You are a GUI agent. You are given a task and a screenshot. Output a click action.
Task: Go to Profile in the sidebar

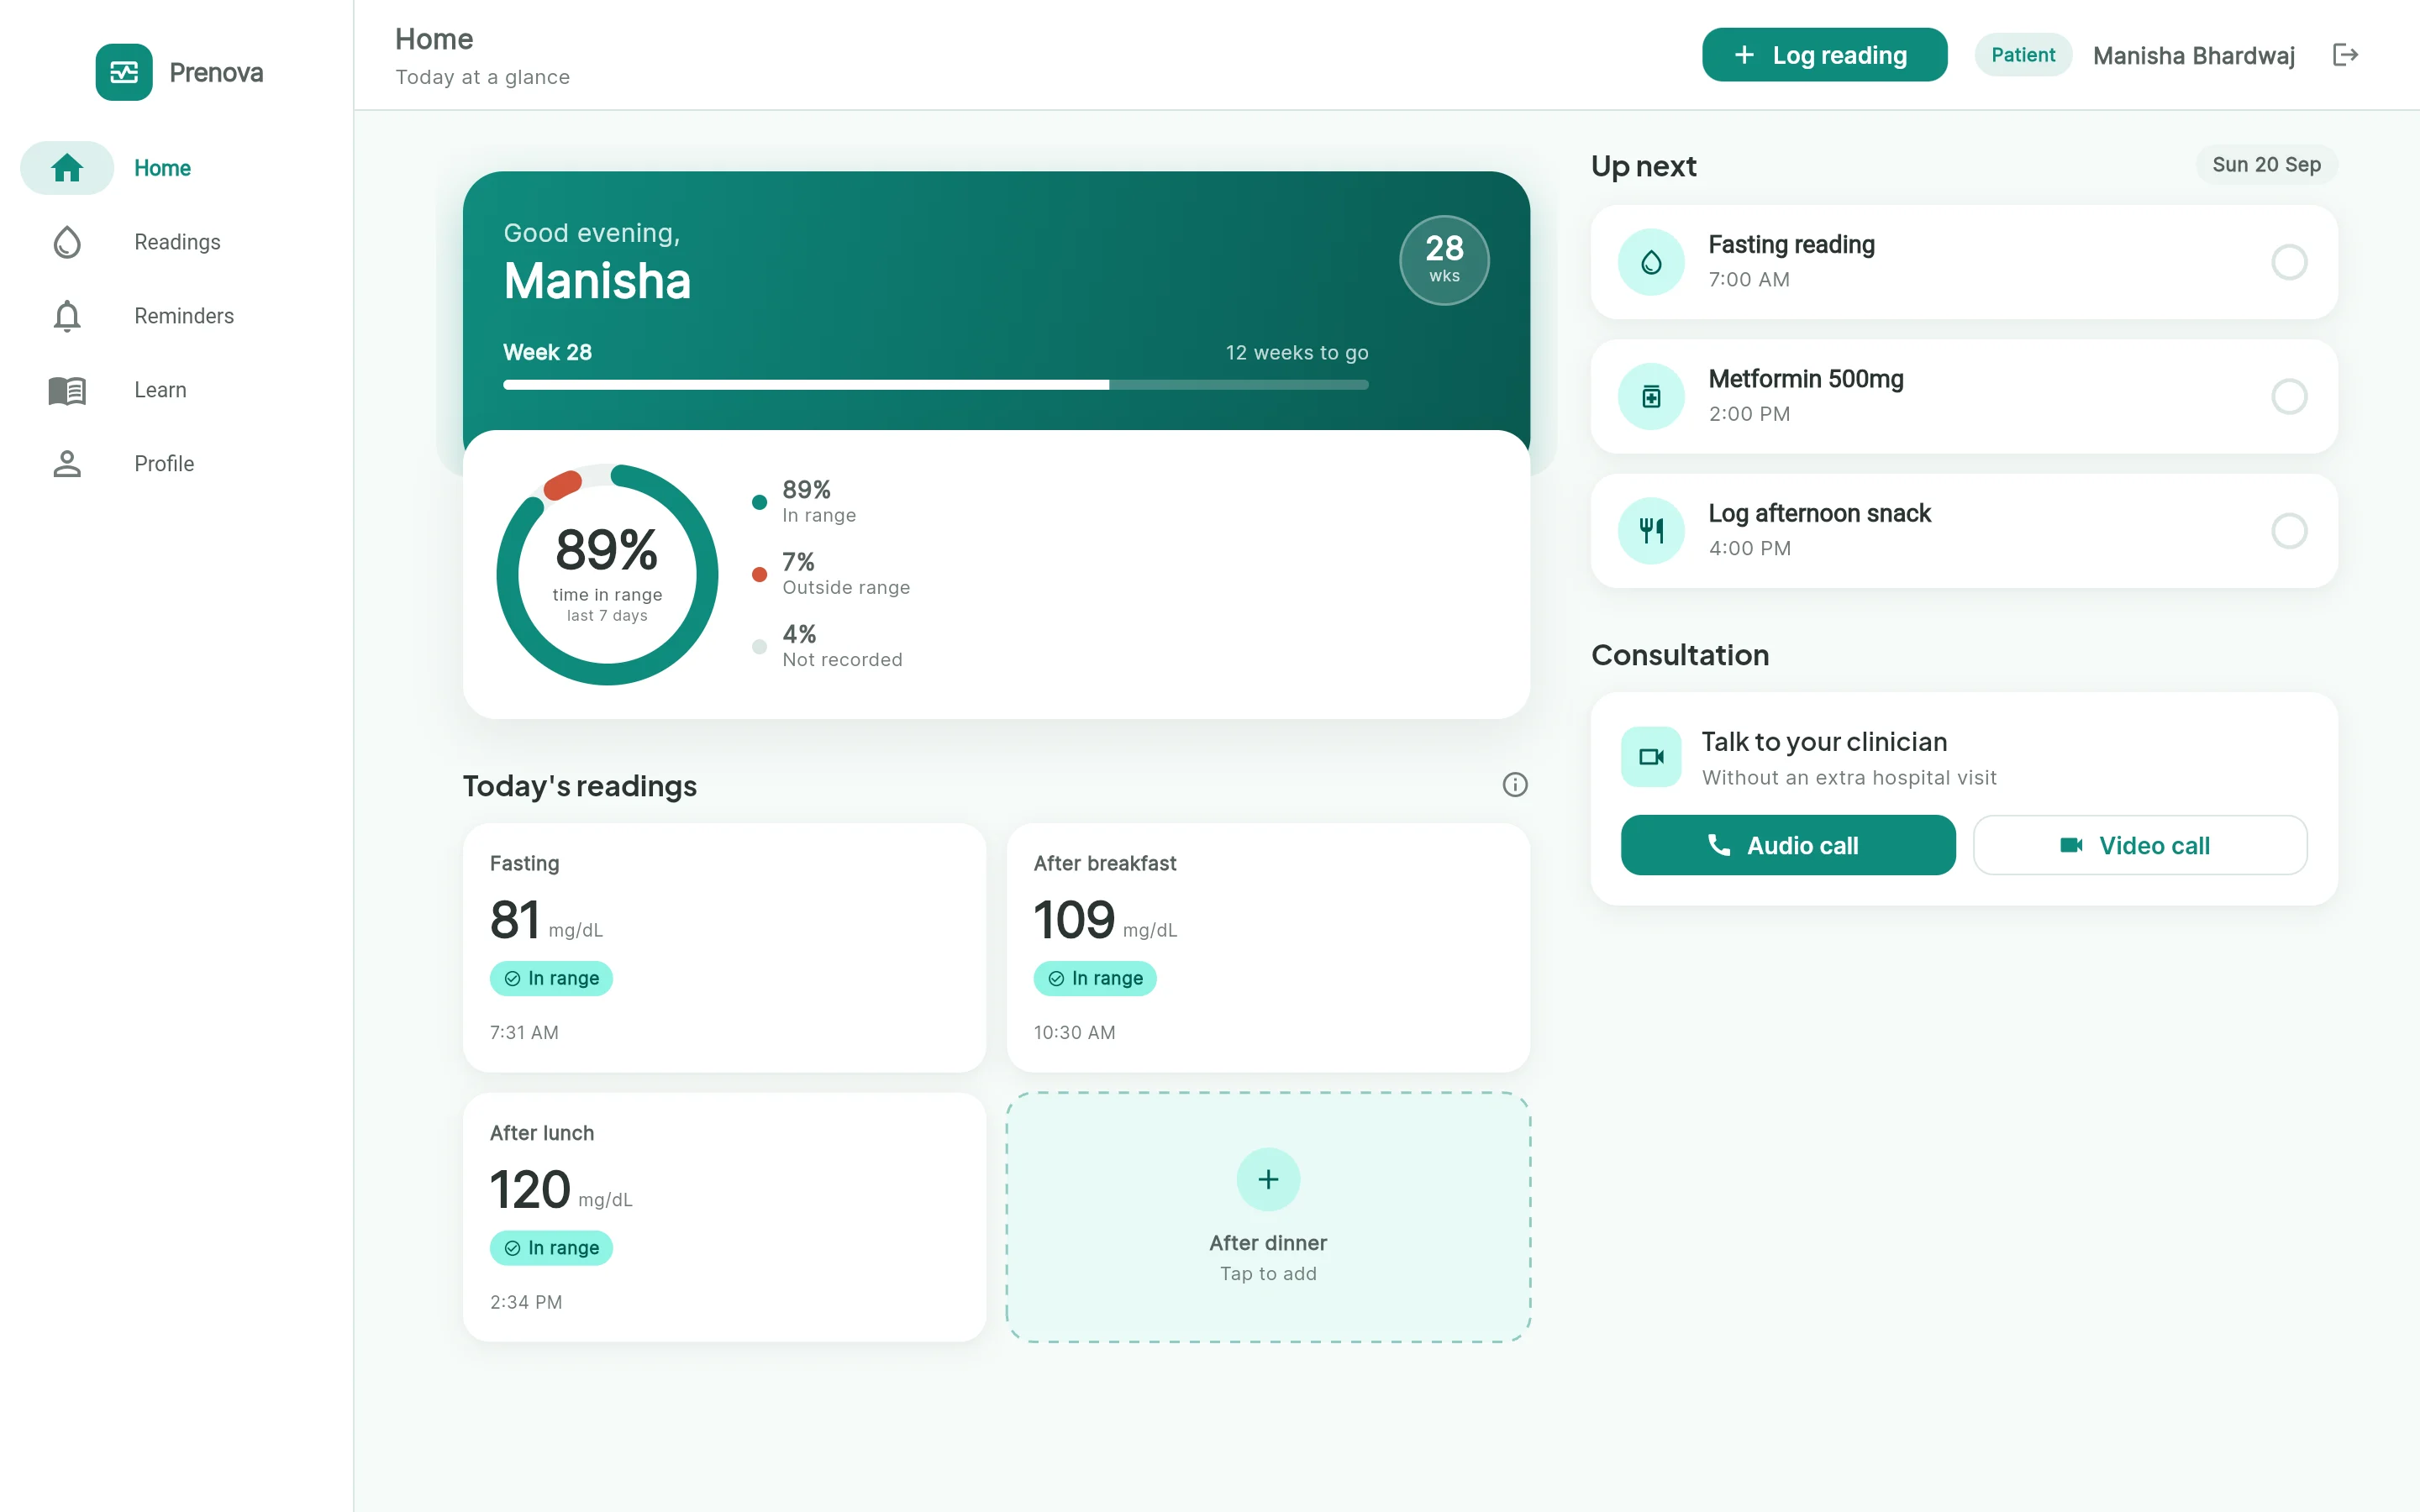[x=176, y=464]
